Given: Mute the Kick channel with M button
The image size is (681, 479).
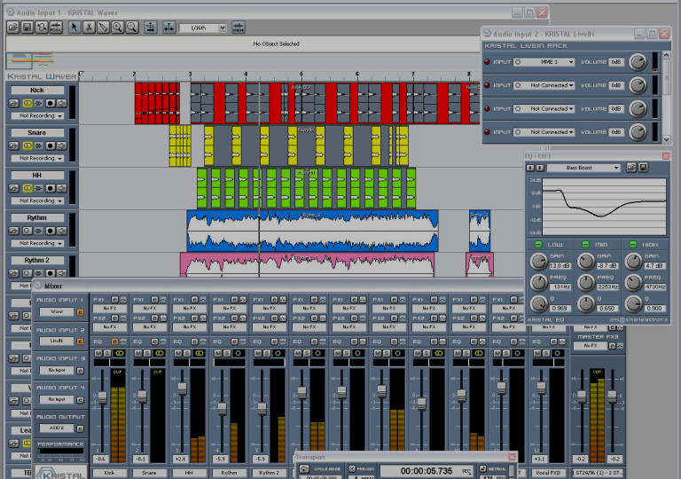Looking at the screenshot, I should coord(98,353).
